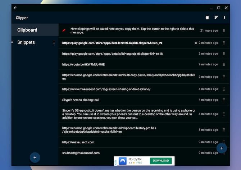Open three-dot menu for youtu.be clipping

[224, 64]
